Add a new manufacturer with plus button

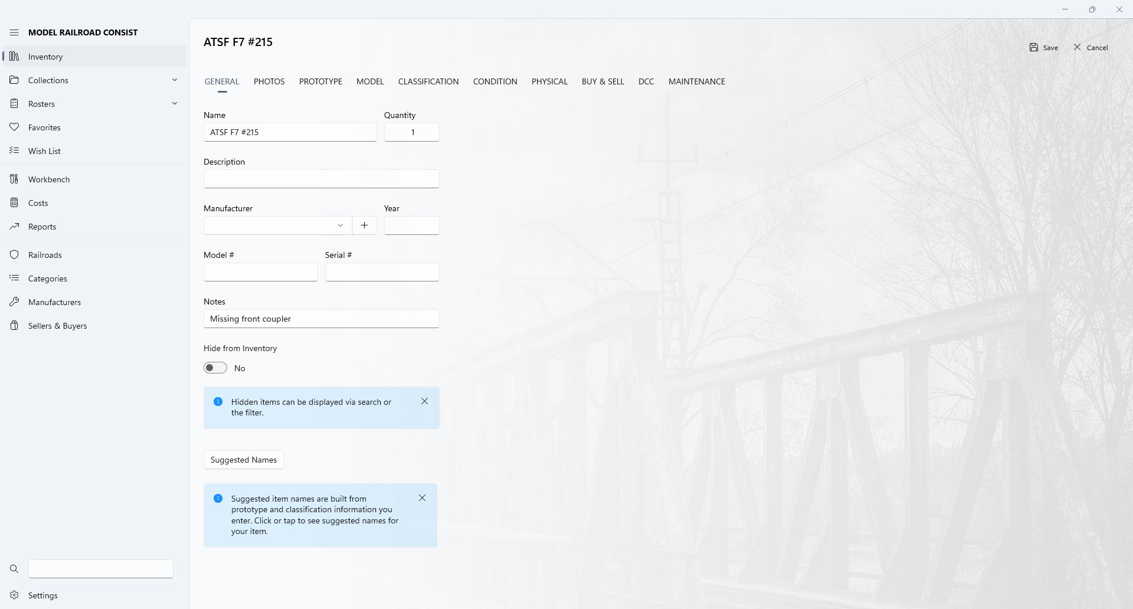(364, 225)
